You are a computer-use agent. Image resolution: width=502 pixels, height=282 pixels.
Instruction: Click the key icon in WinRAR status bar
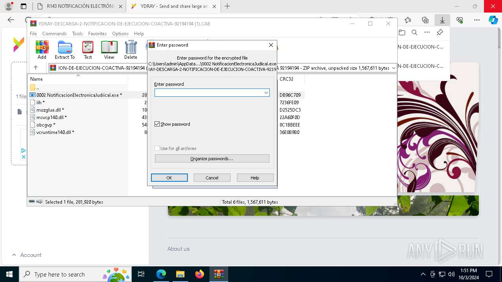point(39,202)
